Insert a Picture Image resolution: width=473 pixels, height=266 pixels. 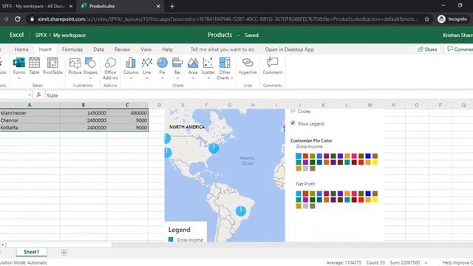pos(75,66)
